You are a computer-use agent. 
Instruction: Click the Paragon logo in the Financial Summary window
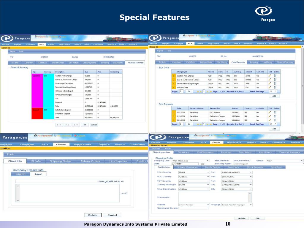click(7, 38)
